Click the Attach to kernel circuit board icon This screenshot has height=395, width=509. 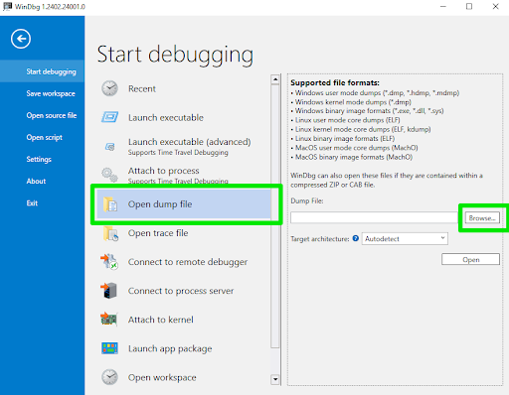tap(109, 320)
